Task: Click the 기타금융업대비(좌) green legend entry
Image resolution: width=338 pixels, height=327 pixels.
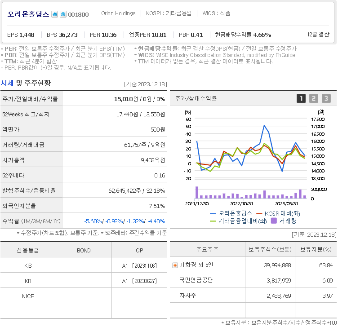Action: 238,221
